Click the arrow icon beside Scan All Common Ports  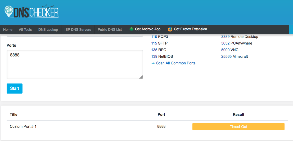point(153,63)
